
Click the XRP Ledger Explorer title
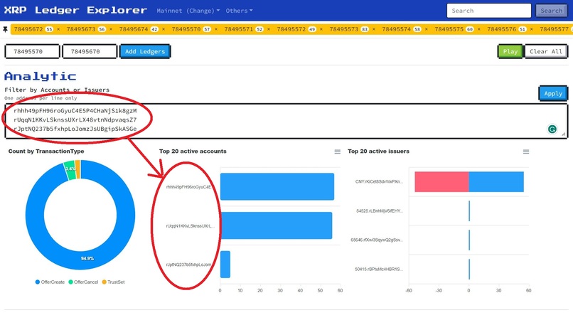[75, 10]
